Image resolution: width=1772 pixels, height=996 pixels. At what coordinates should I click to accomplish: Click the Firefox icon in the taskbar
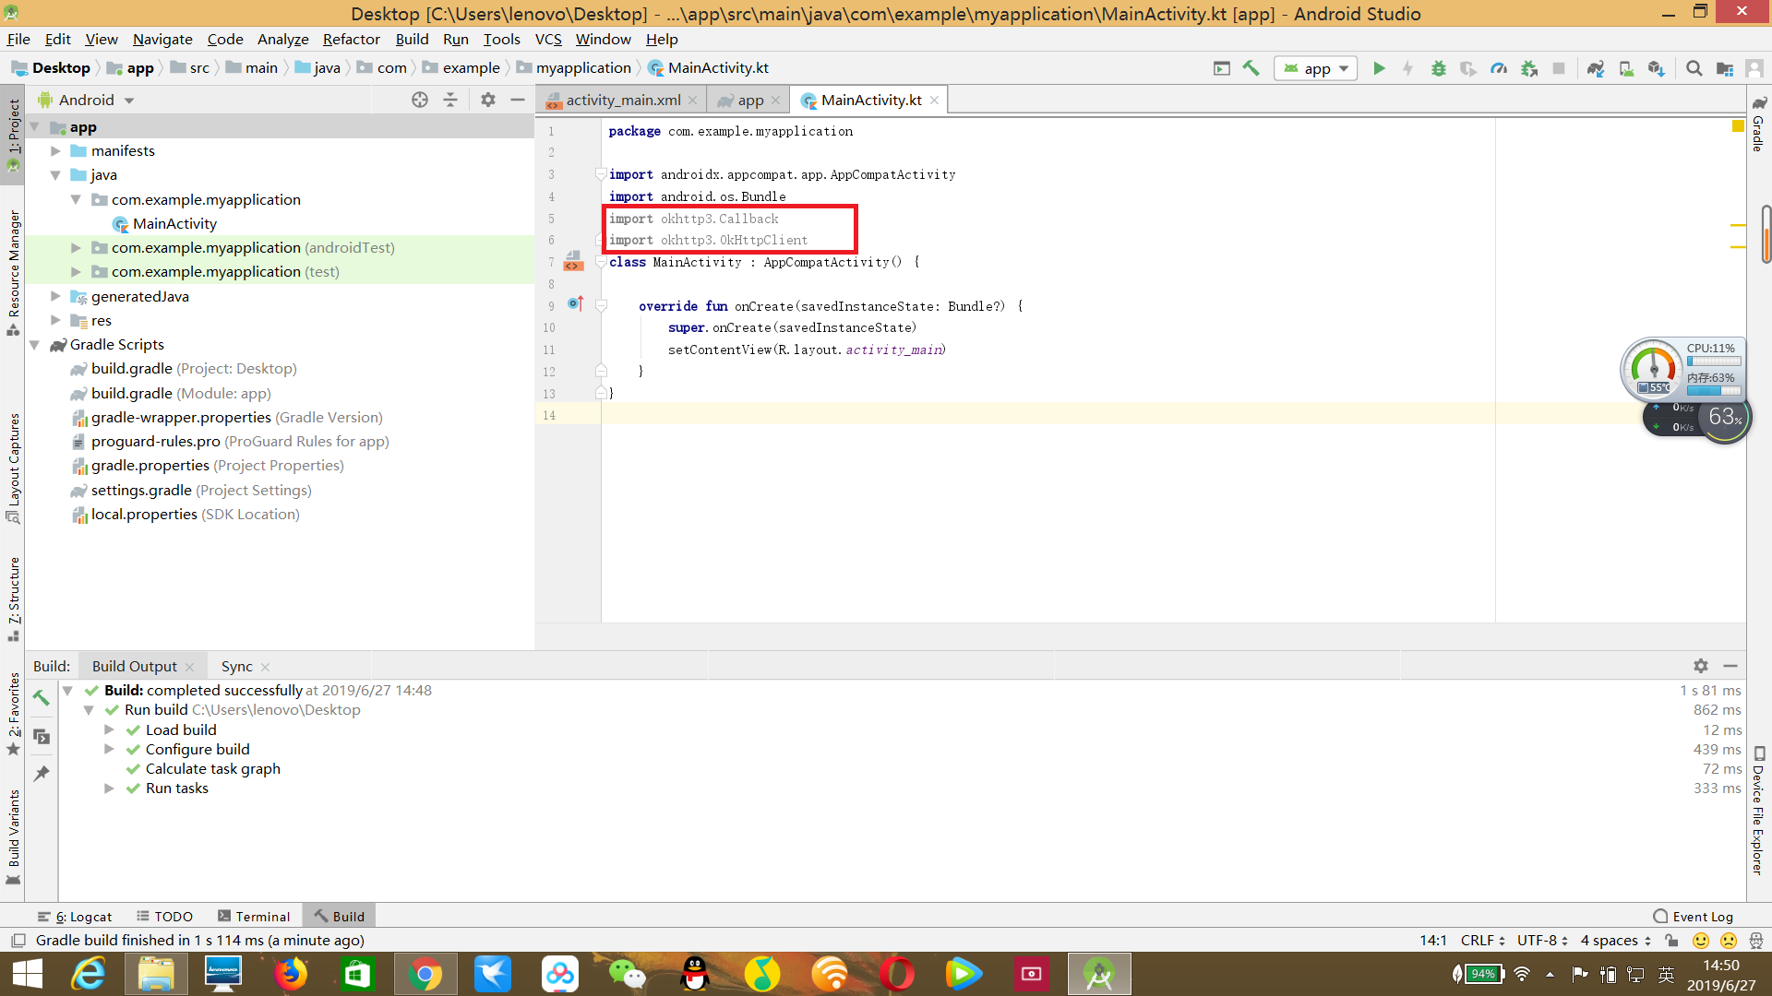291,974
